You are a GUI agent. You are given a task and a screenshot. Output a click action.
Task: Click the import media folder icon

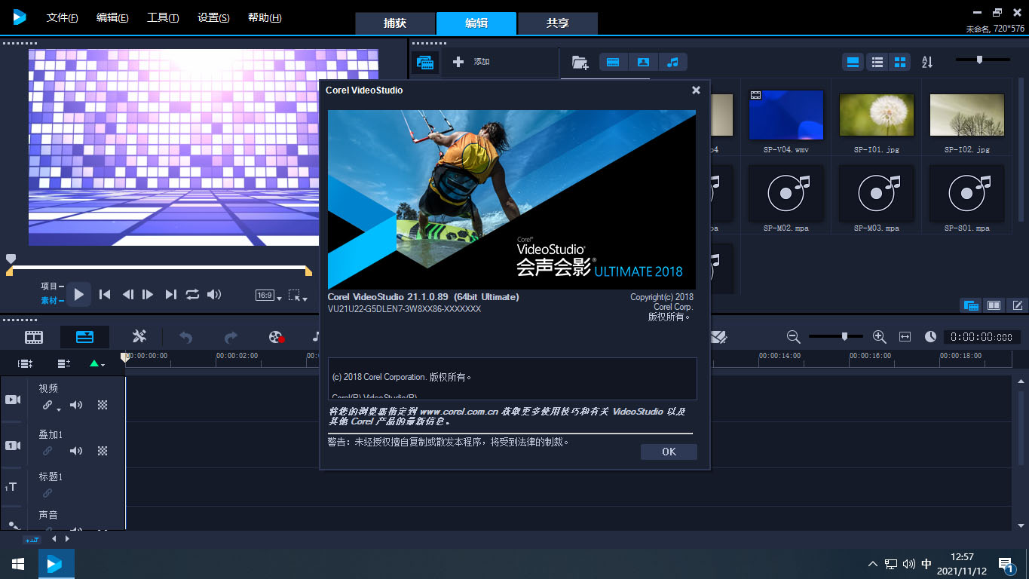click(580, 63)
